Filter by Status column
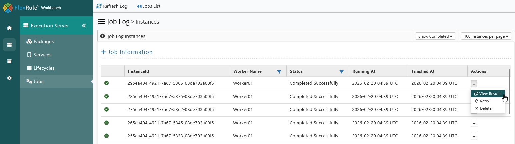The width and height of the screenshot is (515, 144). (x=341, y=71)
